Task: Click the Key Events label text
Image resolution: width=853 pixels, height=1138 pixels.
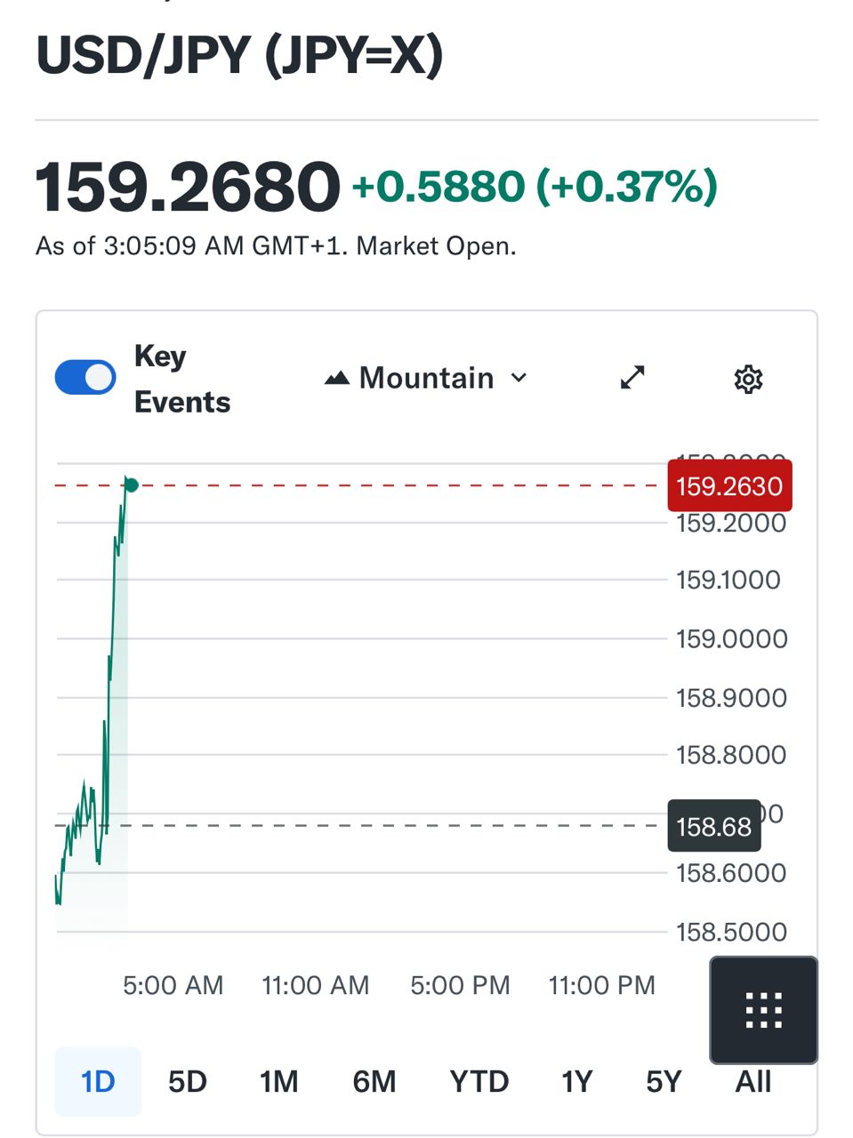Action: 181,379
